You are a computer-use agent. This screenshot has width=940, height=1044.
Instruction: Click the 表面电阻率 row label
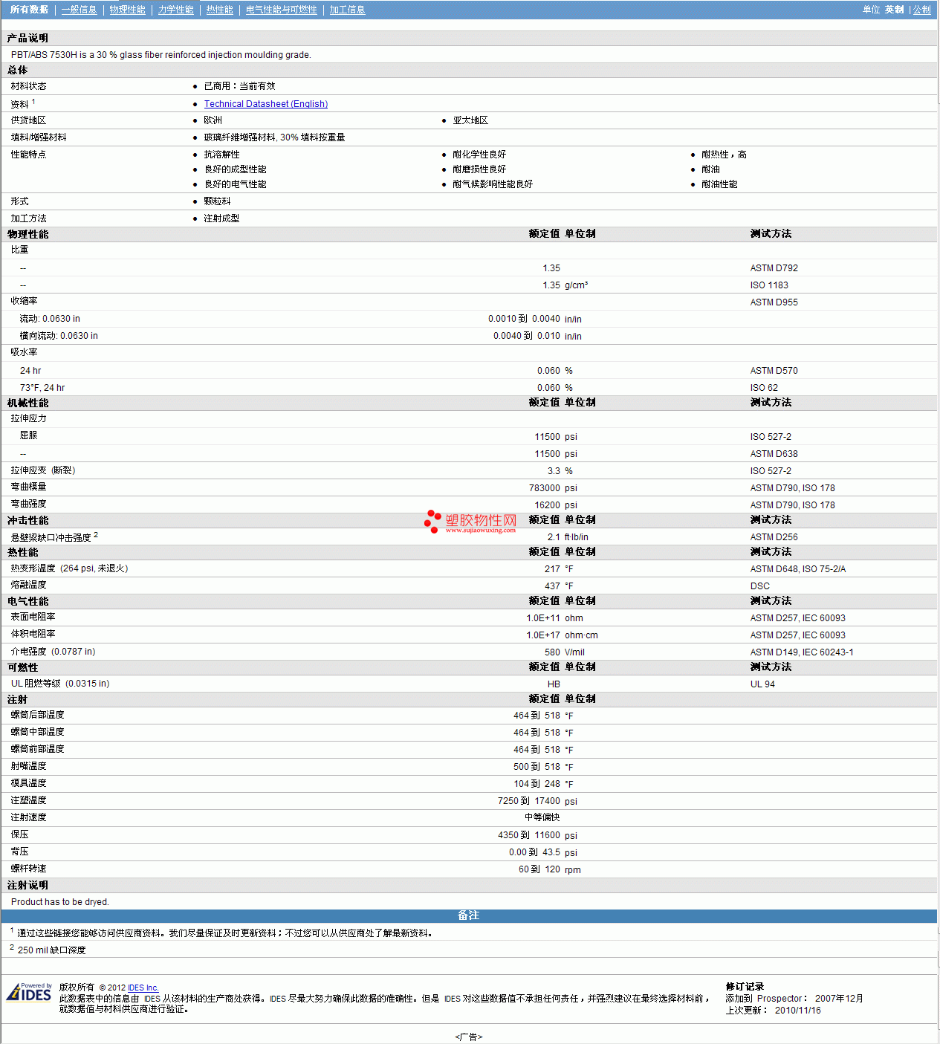point(33,617)
